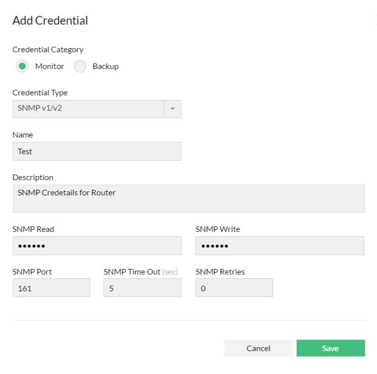377x374 pixels.
Task: Click the 'SNMP Write' field label
Action: click(218, 229)
